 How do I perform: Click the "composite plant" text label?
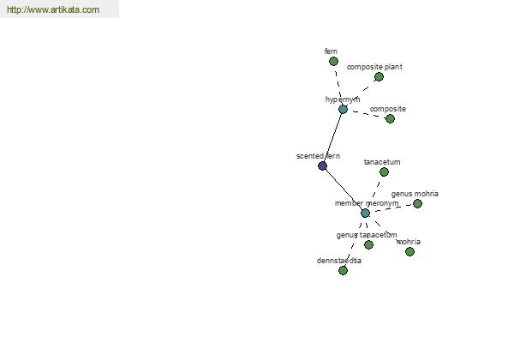coord(374,67)
